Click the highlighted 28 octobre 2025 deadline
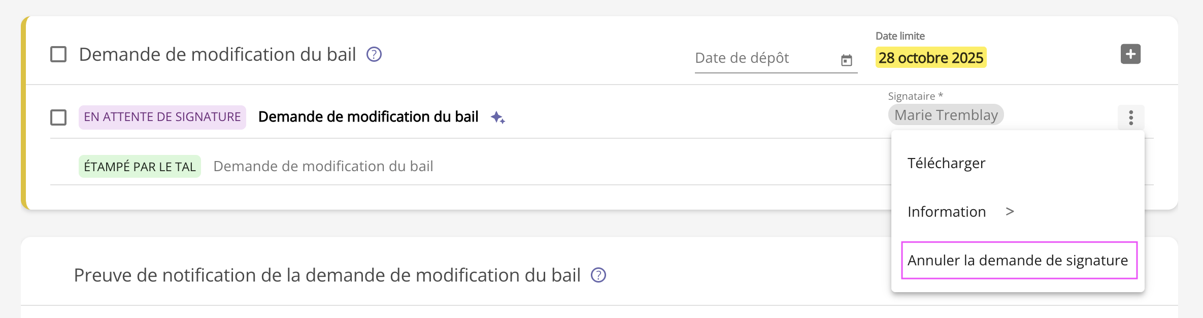Image resolution: width=1203 pixels, height=318 pixels. 930,58
